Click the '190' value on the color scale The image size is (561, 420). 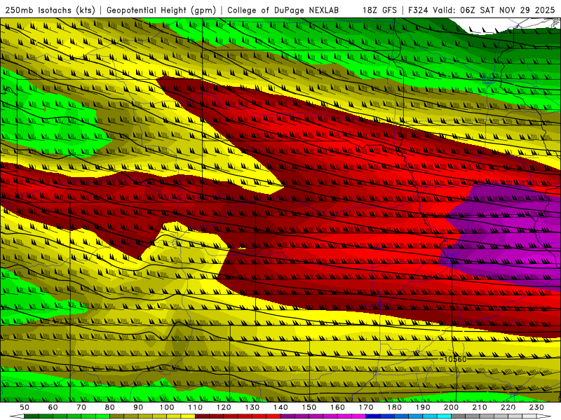pyautogui.click(x=423, y=407)
